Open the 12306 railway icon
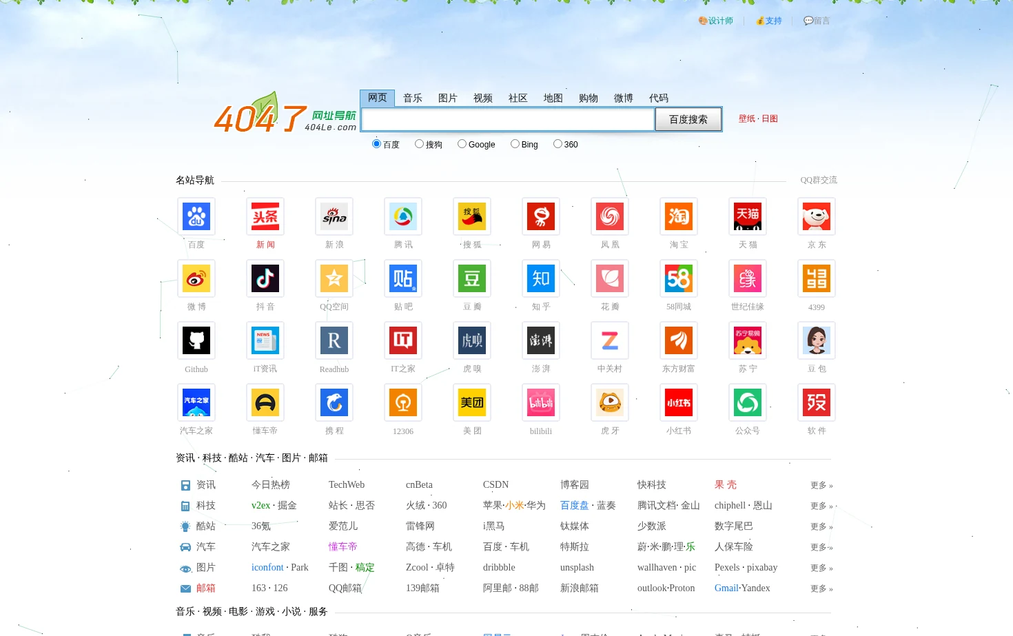 [x=403, y=402]
